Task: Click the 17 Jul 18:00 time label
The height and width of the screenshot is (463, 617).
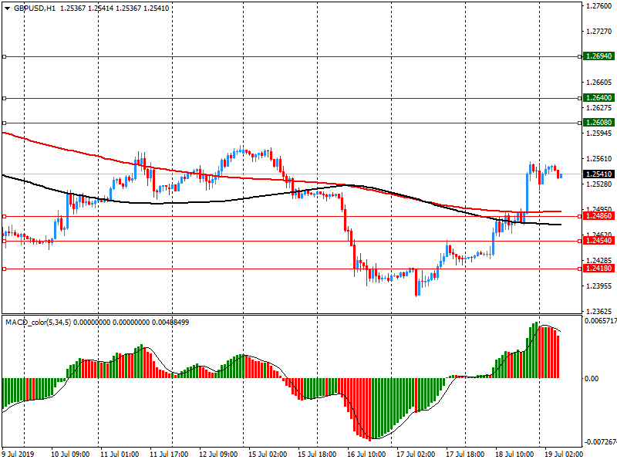Action: (465, 455)
